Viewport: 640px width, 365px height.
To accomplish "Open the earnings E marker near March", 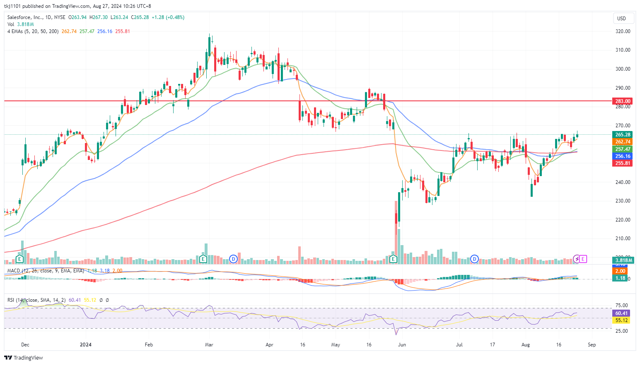I will (203, 259).
